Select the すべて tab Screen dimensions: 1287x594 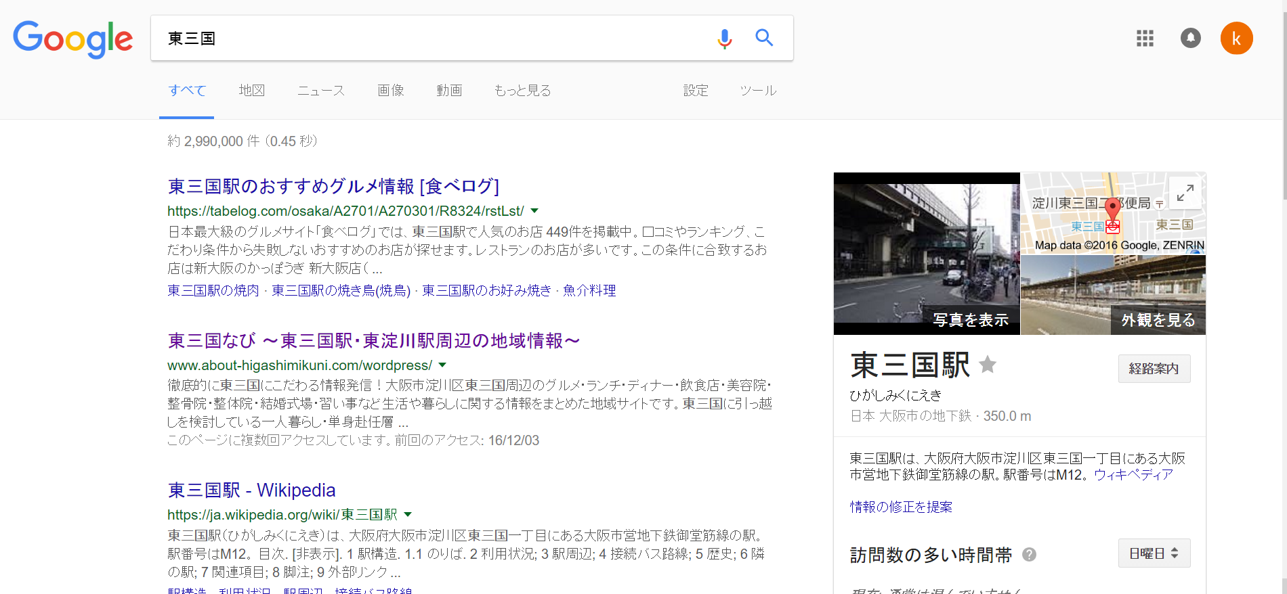(187, 91)
